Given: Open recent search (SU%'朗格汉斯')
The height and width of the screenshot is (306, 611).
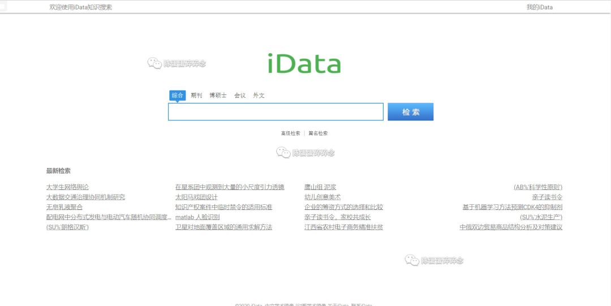Looking at the screenshot, I should (x=67, y=227).
